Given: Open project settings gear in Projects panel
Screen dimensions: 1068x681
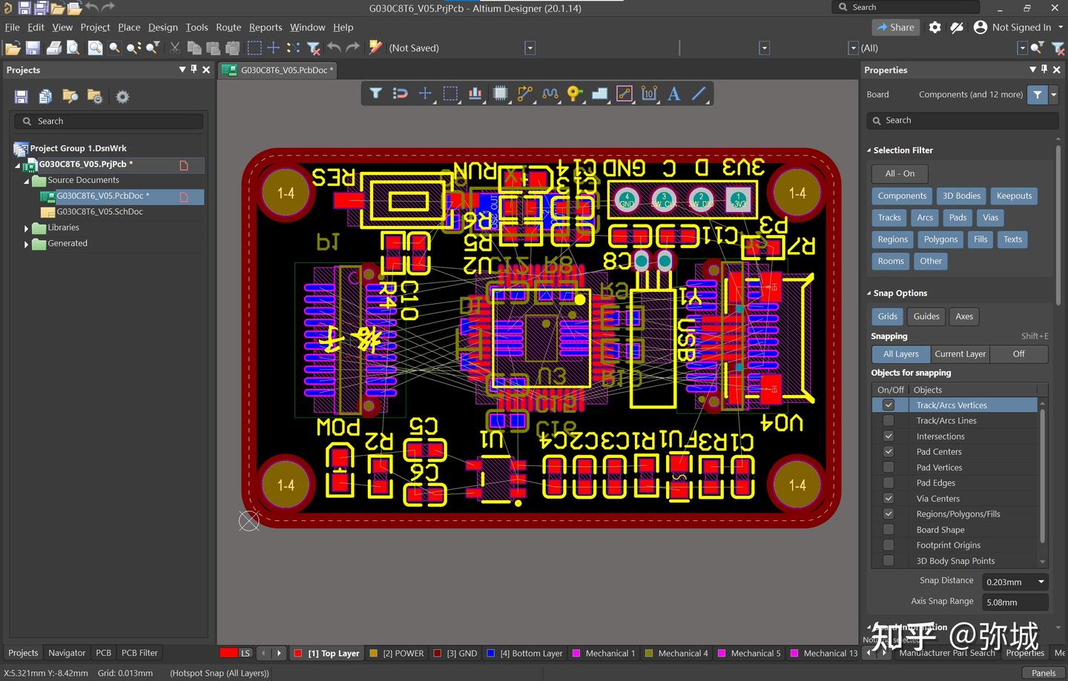Looking at the screenshot, I should (x=122, y=97).
